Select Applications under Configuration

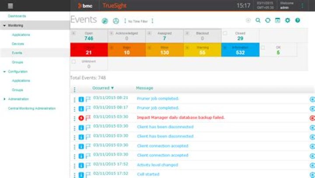coord(21,80)
